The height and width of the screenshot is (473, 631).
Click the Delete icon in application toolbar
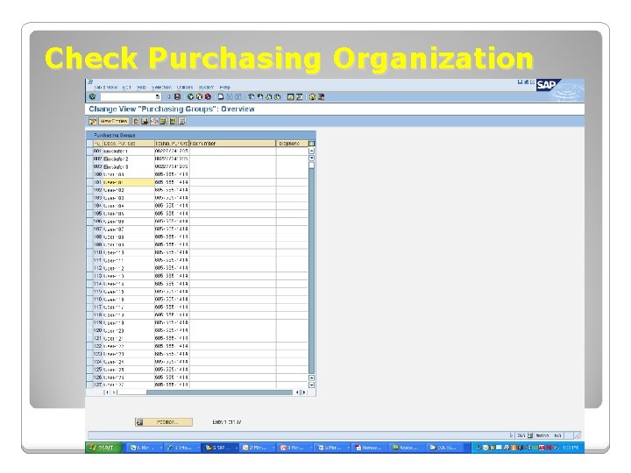[145, 121]
